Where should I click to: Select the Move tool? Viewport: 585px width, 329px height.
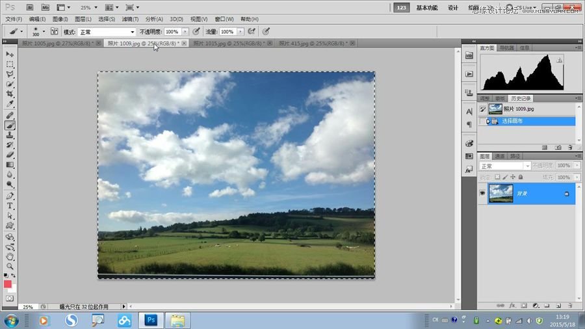point(10,54)
